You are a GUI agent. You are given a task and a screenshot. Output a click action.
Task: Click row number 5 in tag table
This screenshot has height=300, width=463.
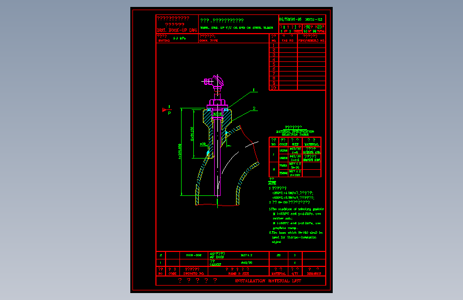tap(274, 64)
